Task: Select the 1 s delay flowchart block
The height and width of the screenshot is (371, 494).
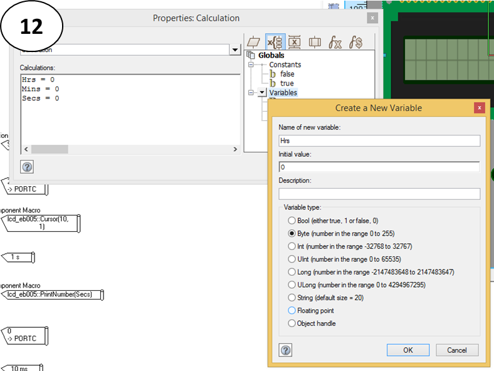Action: click(x=18, y=258)
